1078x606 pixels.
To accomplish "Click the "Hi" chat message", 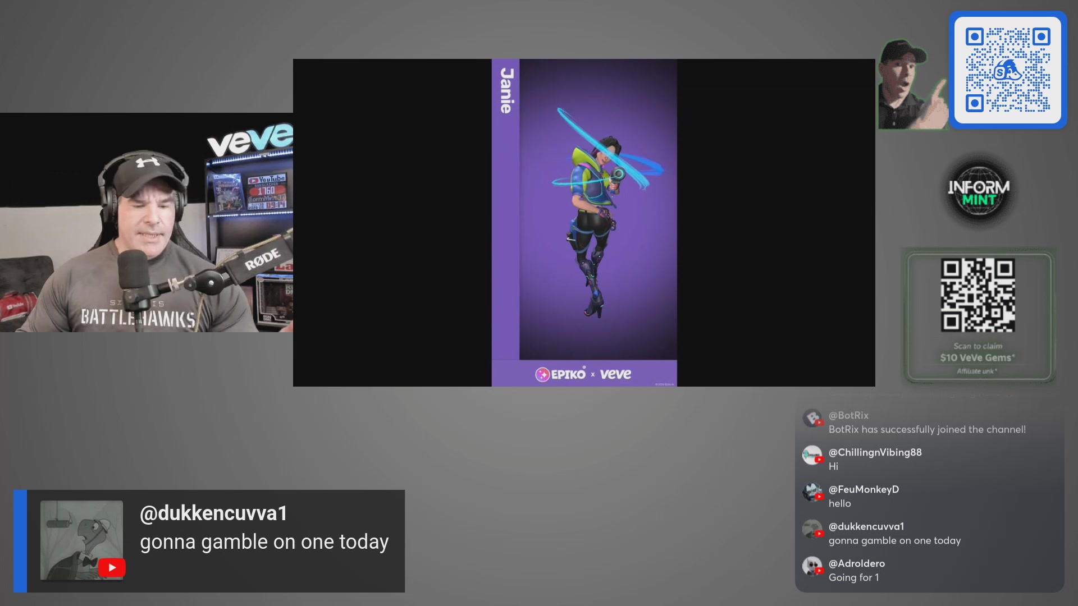I will click(x=833, y=466).
